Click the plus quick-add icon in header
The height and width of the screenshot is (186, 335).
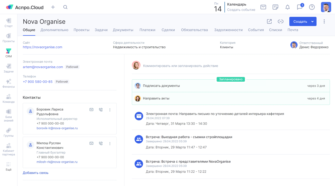[53, 7]
